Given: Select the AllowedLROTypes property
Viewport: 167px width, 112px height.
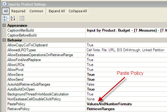Looking at the screenshot, I should [x=46, y=50].
